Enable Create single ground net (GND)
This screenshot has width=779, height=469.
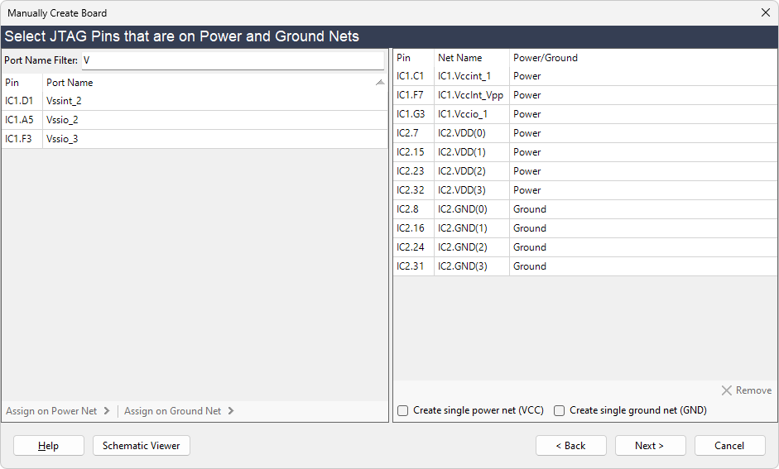coord(560,410)
